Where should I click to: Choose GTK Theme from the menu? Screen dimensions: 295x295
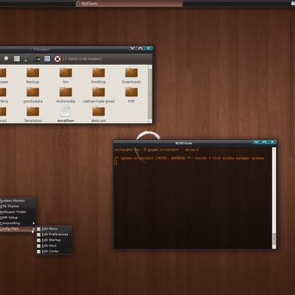coord(18,206)
